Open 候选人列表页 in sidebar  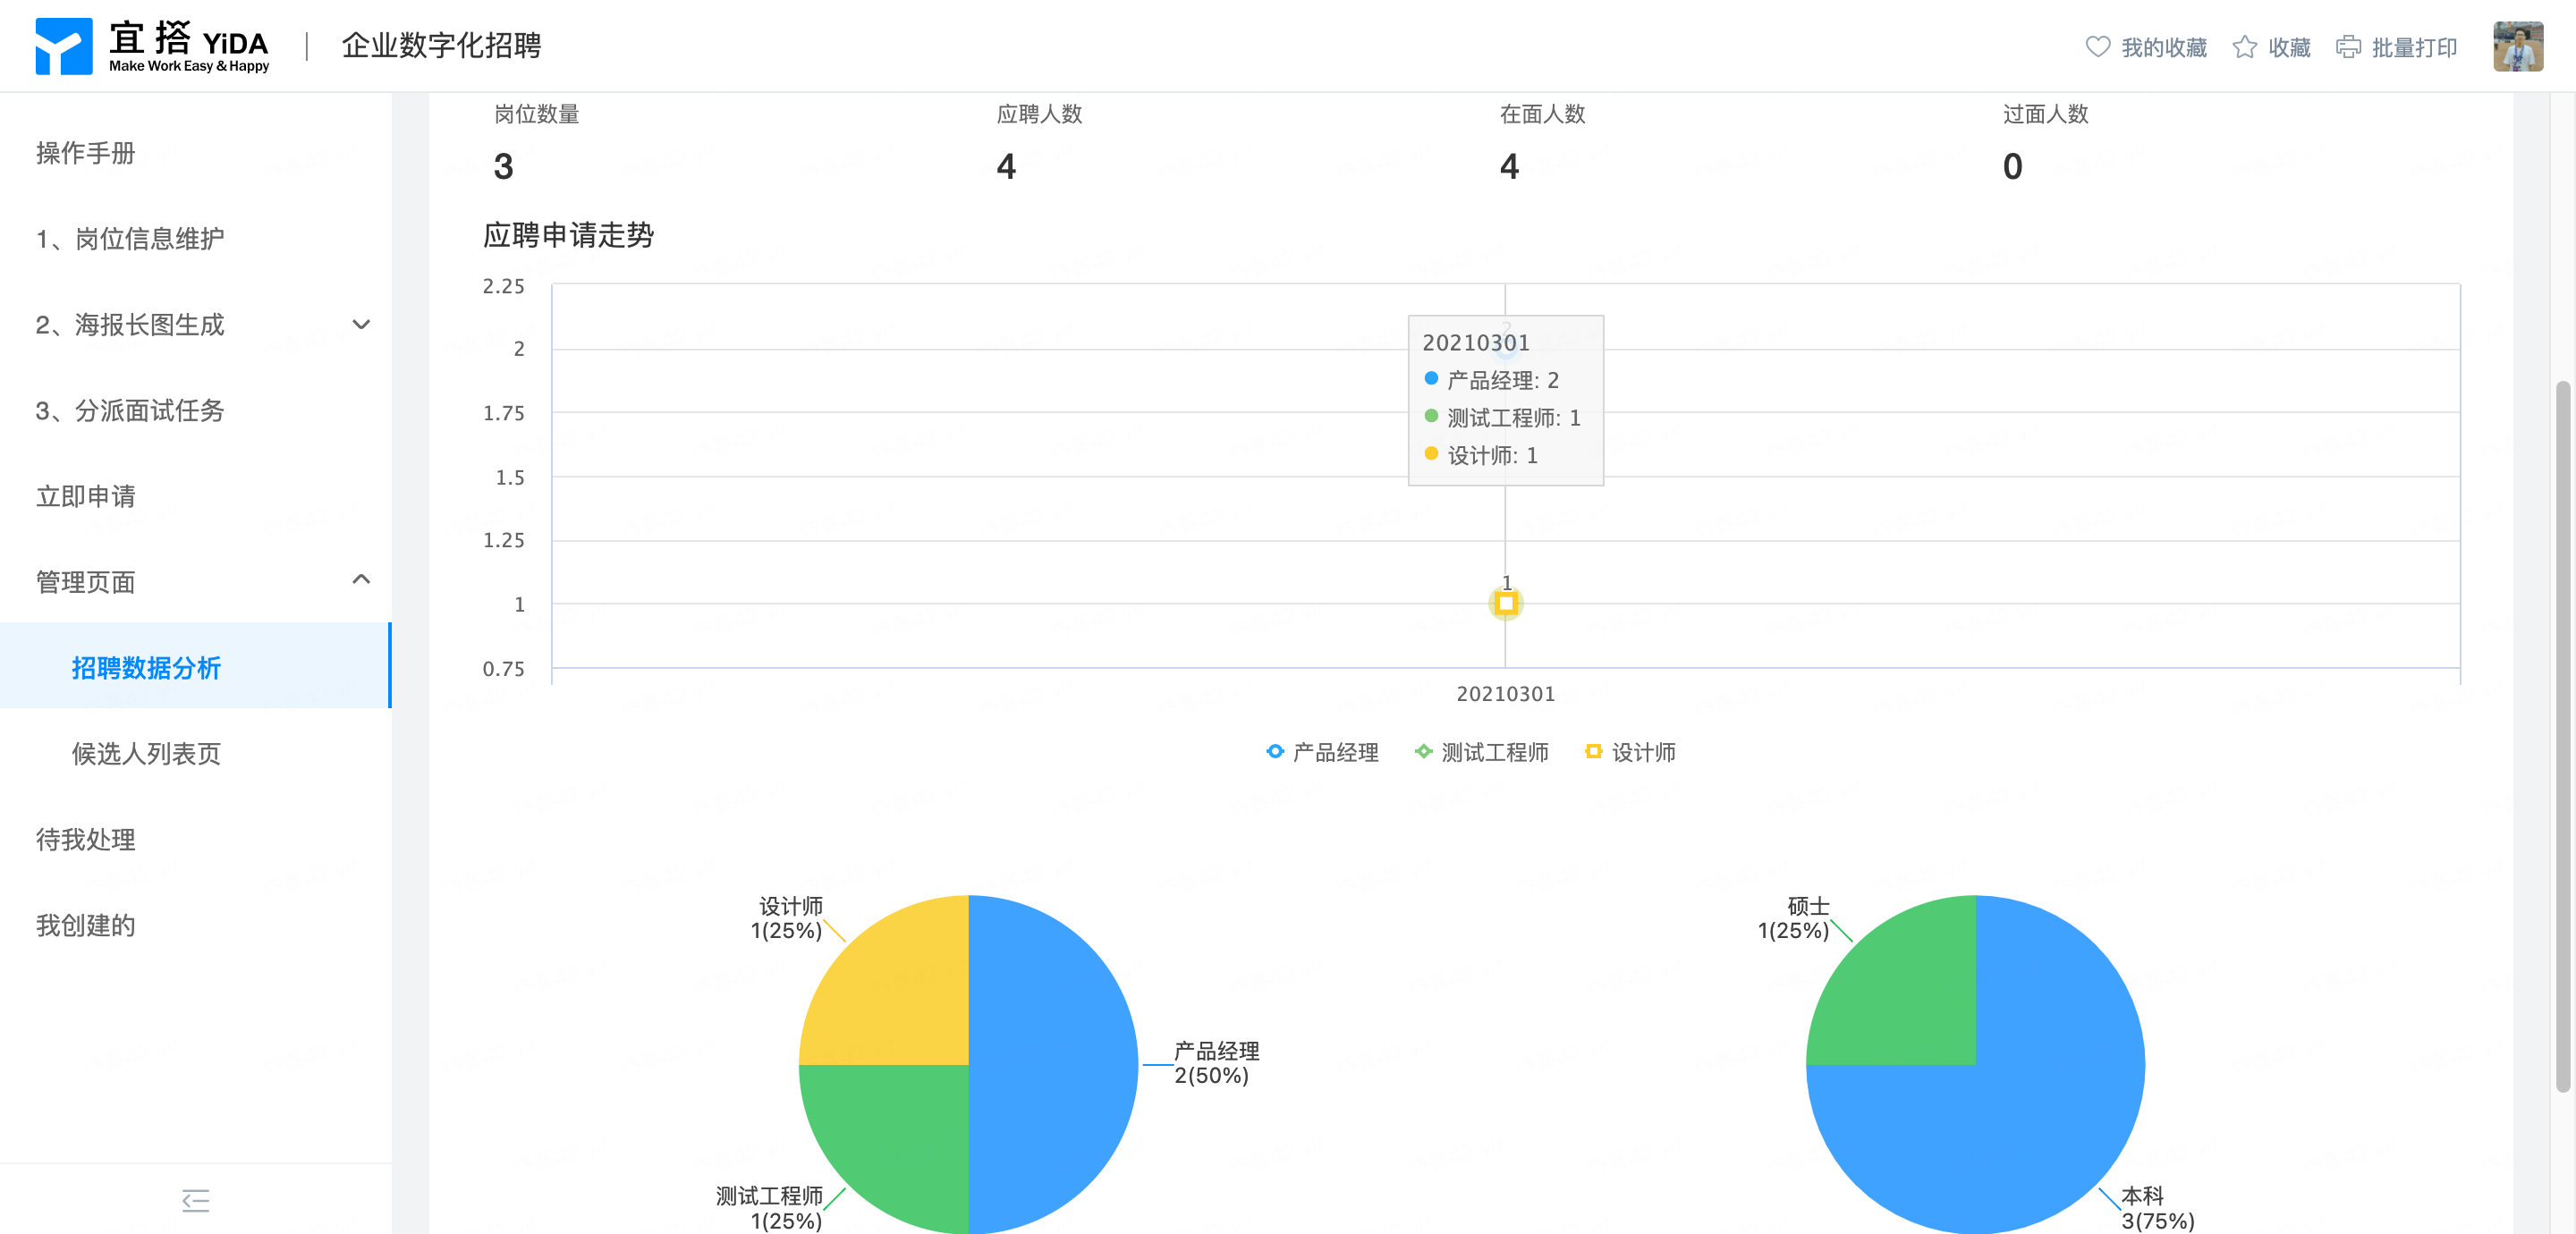pyautogui.click(x=146, y=754)
